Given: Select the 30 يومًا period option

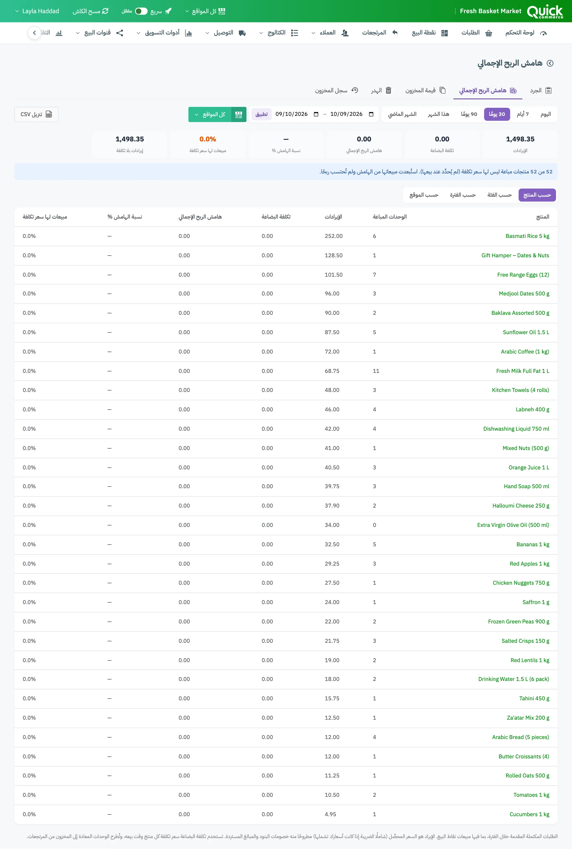Looking at the screenshot, I should (x=497, y=114).
